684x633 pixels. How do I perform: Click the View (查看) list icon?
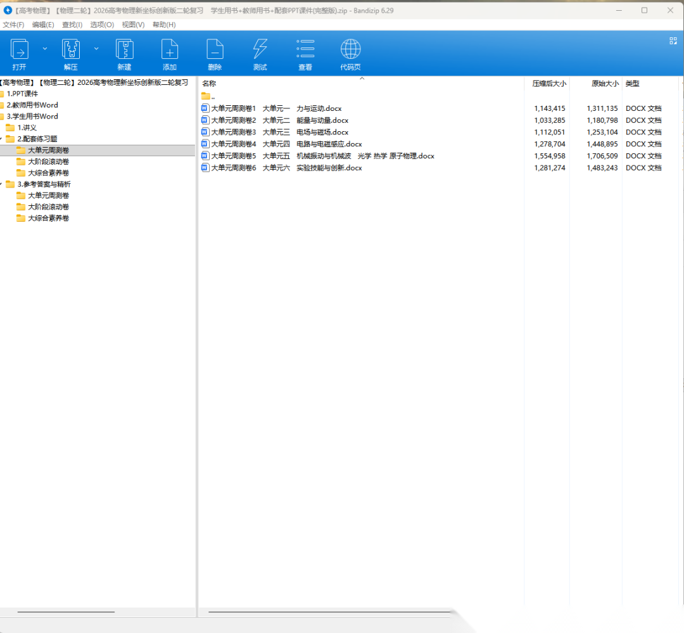305,50
